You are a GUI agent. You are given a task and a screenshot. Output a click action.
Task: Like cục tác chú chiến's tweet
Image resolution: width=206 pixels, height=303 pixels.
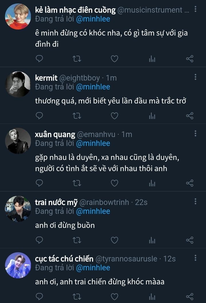click(x=114, y=296)
